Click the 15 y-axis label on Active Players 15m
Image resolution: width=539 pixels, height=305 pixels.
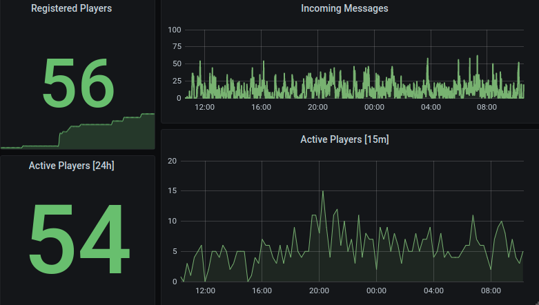[x=173, y=190]
